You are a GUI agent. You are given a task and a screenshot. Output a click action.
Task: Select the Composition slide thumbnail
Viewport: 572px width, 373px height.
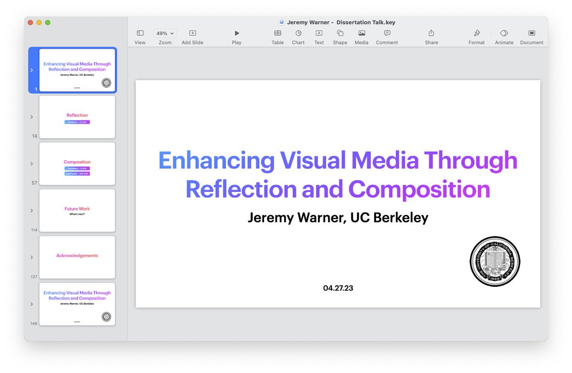click(77, 163)
